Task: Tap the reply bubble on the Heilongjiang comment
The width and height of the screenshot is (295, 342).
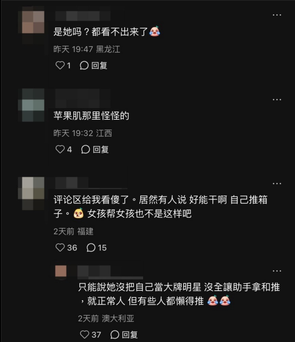Action: click(84, 65)
